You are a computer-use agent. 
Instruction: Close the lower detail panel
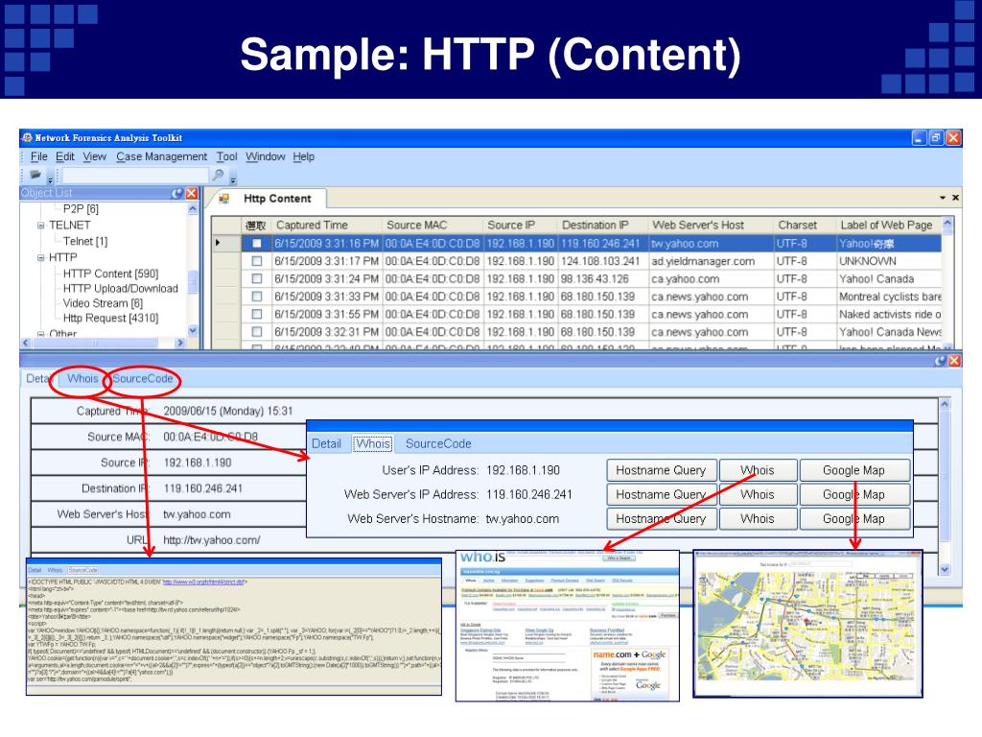[x=954, y=361]
